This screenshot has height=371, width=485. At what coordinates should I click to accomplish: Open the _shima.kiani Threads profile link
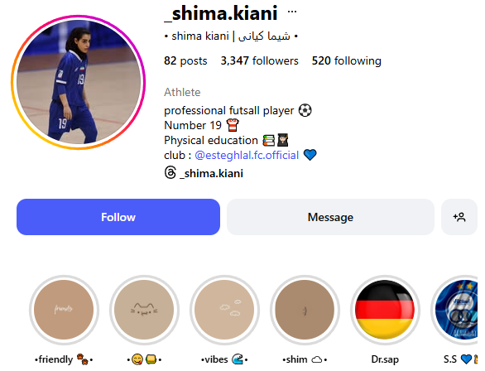[212, 173]
